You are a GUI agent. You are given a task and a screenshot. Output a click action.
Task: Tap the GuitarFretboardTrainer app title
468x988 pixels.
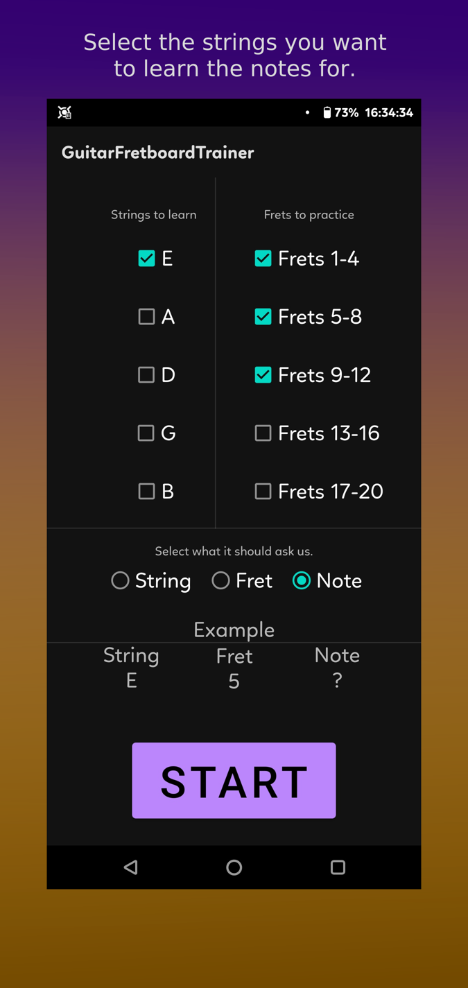(x=157, y=153)
